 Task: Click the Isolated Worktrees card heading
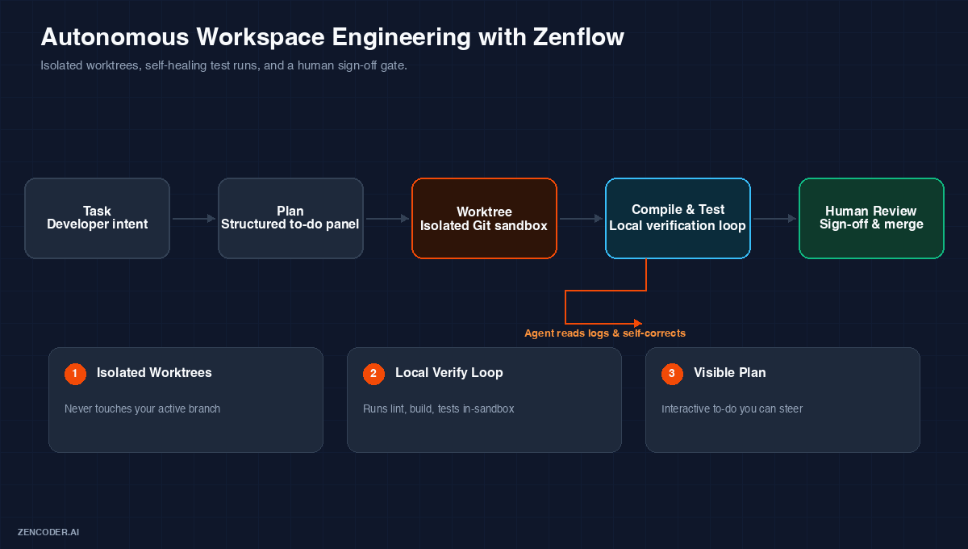pyautogui.click(x=154, y=373)
